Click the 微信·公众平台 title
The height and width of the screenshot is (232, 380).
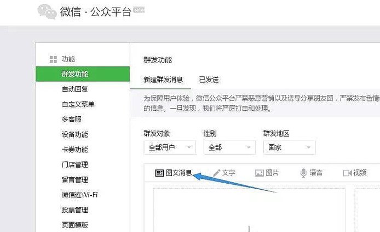point(96,12)
